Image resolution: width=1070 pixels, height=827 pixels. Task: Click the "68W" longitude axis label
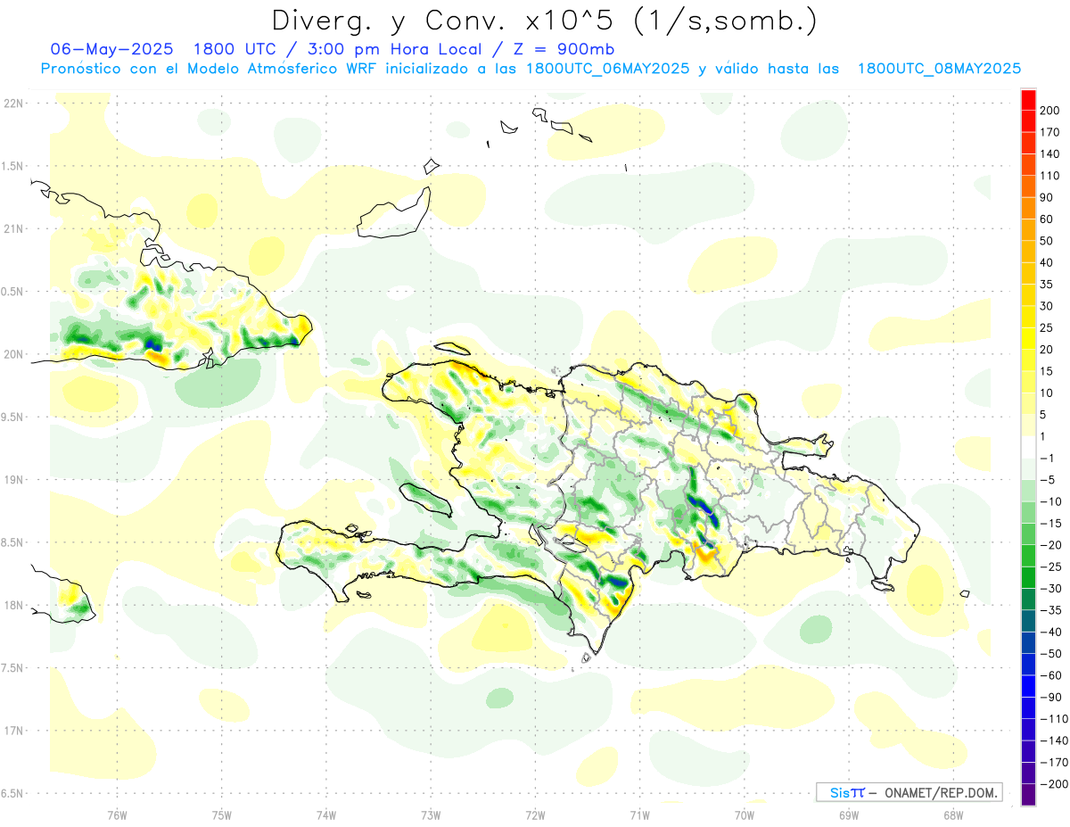coord(953,815)
